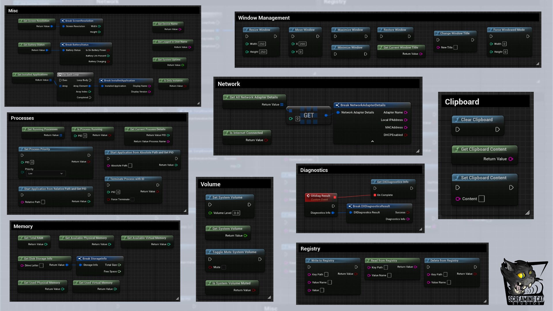Click the Return Value pin on Get Clipboard Content
Image resolution: width=553 pixels, height=311 pixels.
tap(511, 159)
